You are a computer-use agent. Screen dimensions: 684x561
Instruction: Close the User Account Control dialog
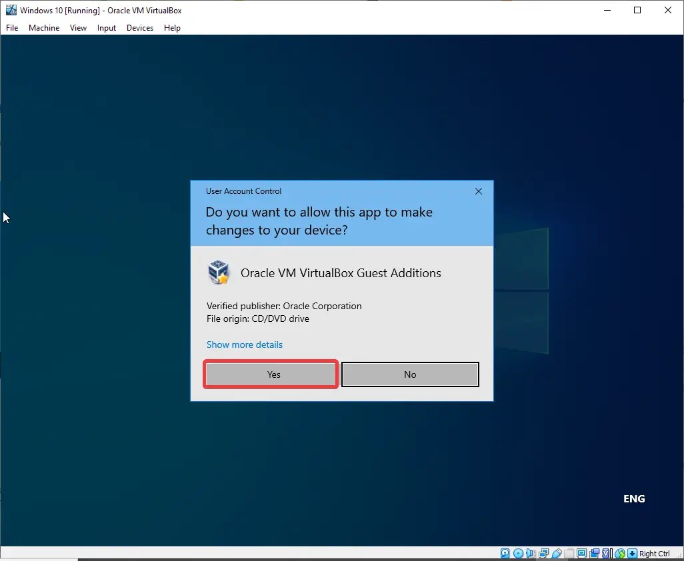tap(478, 191)
